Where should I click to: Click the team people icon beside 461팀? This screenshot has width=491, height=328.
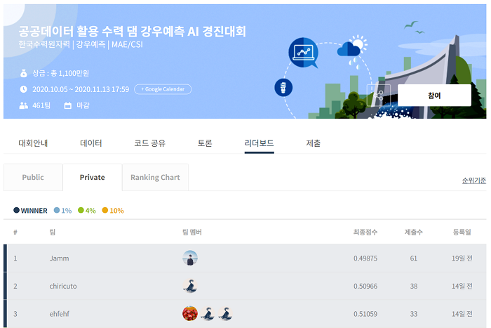pos(23,105)
